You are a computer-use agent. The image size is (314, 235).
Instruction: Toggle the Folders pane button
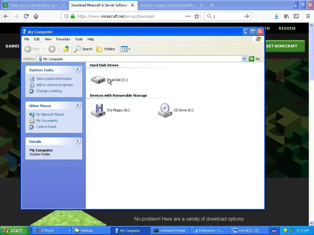click(x=106, y=49)
